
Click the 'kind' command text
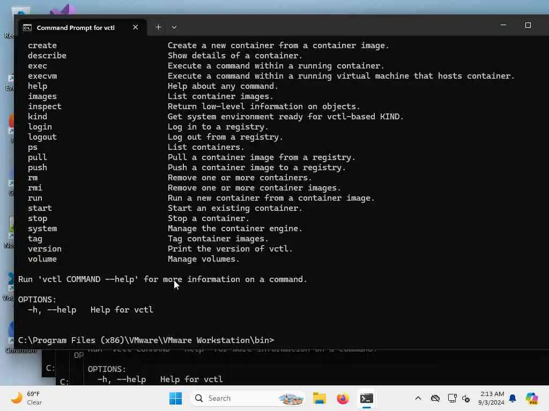[x=38, y=116]
